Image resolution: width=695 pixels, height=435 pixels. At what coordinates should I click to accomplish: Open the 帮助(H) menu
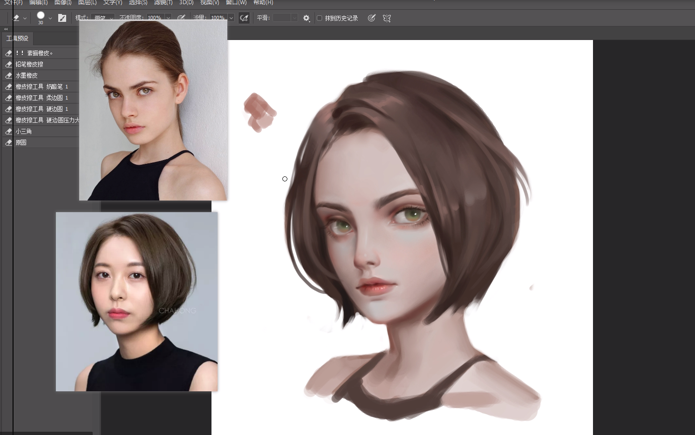coord(263,2)
